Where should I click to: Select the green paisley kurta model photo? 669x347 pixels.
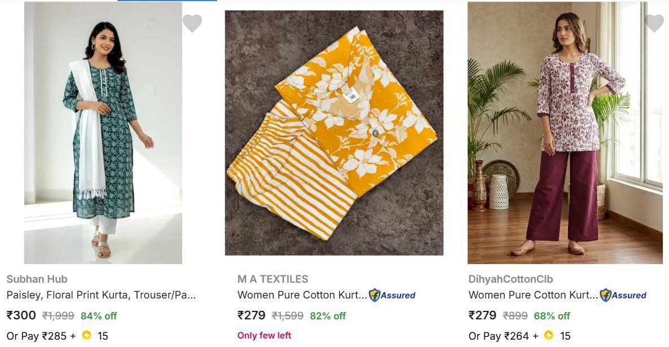103,132
